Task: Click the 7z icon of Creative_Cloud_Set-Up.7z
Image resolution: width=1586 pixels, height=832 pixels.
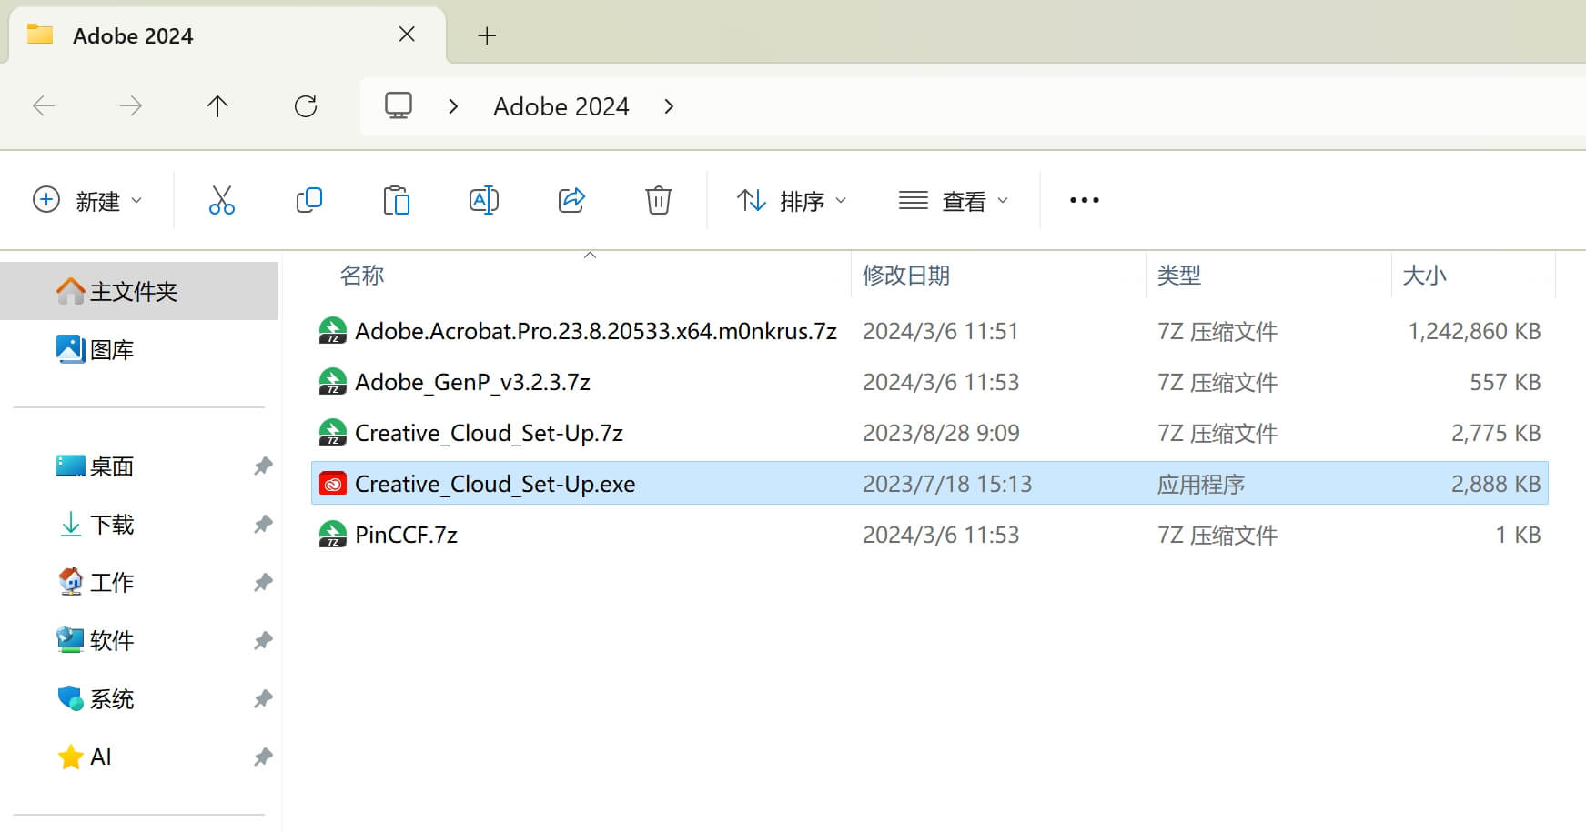Action: (x=333, y=433)
